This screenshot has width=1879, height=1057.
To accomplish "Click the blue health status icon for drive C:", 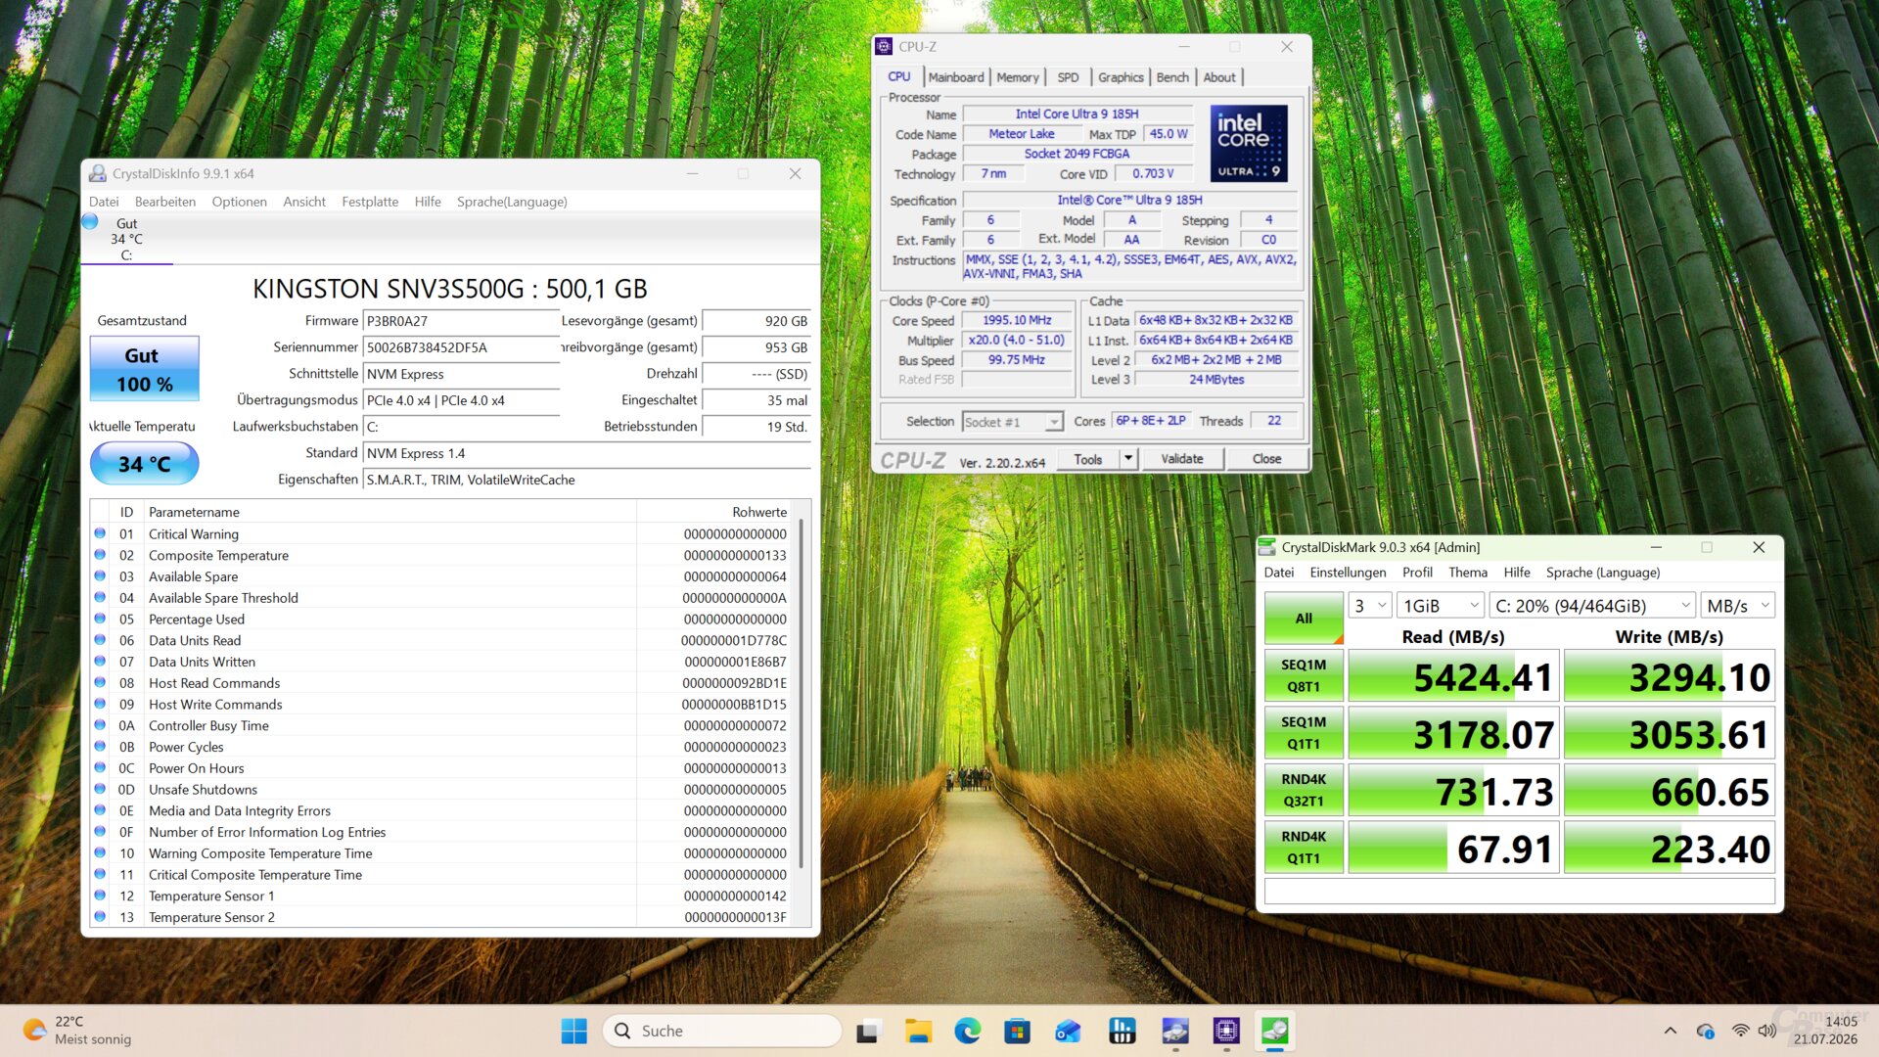I will click(90, 222).
